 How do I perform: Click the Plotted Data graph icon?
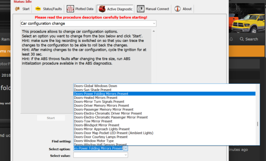pyautogui.click(x=70, y=9)
